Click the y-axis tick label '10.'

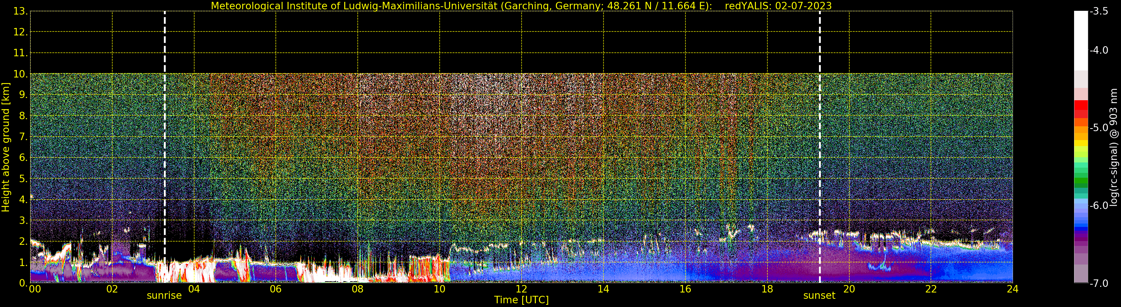coord(20,74)
